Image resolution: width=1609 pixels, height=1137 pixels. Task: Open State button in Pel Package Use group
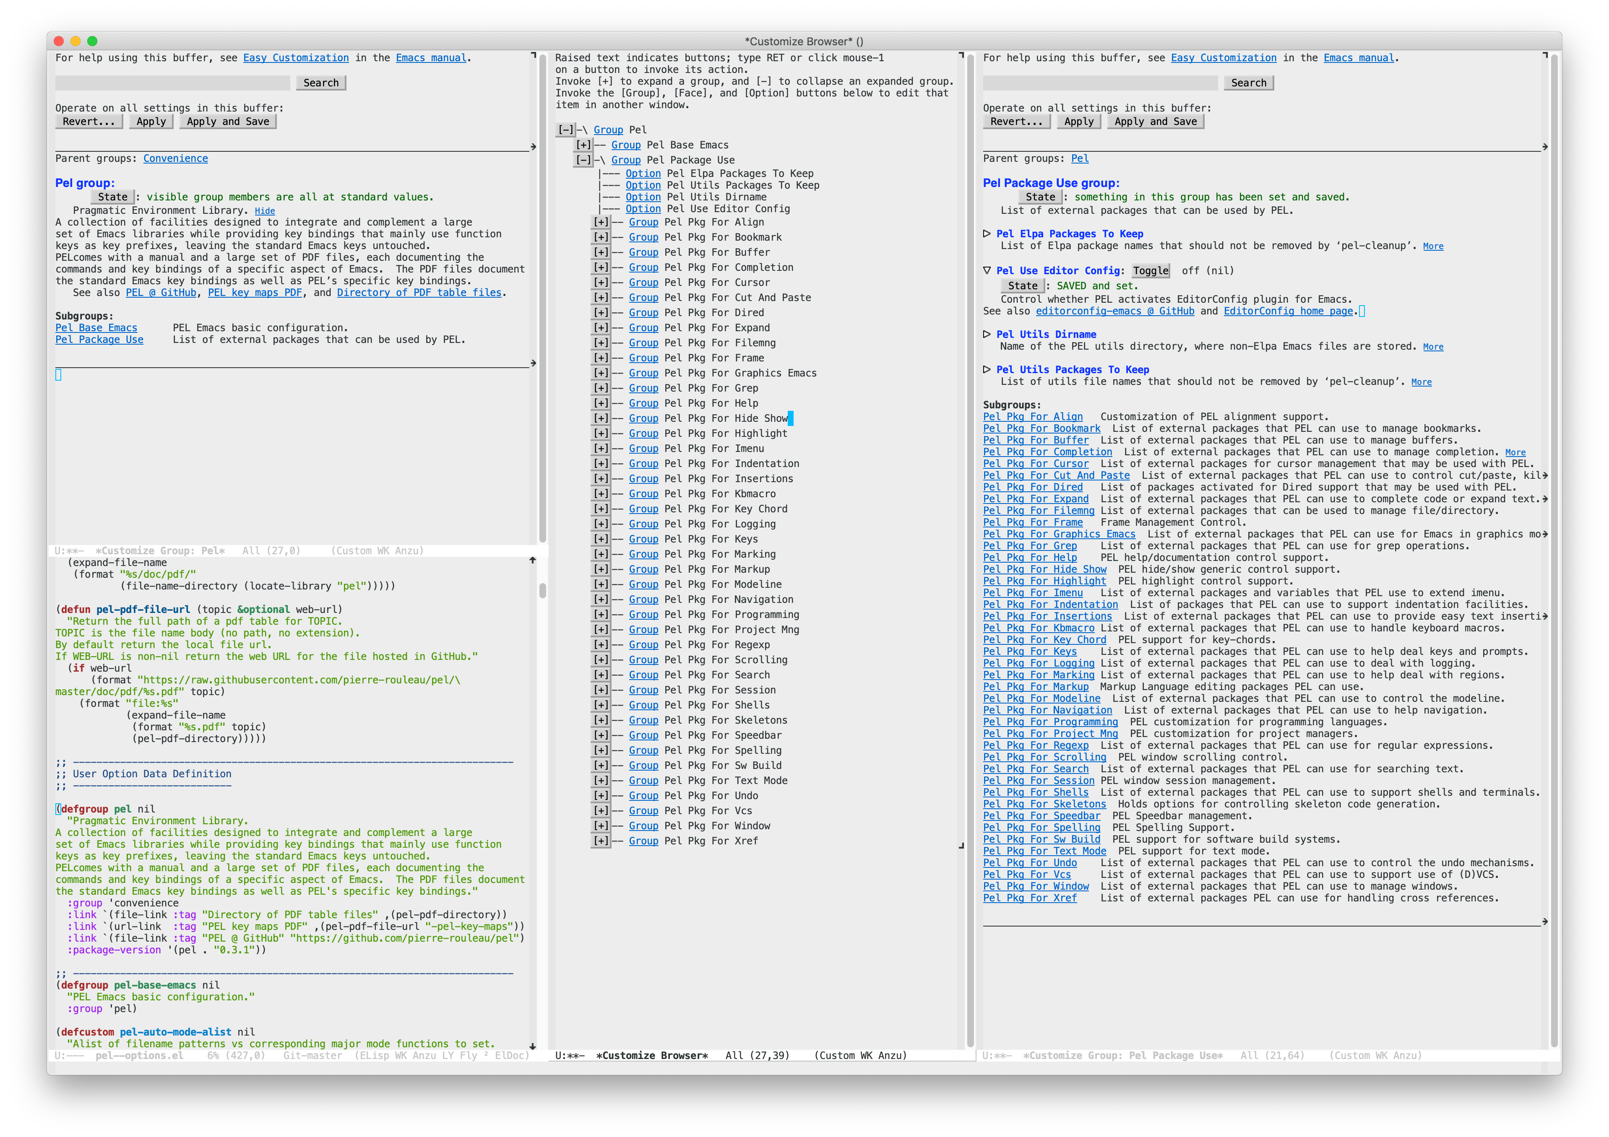tap(1040, 197)
